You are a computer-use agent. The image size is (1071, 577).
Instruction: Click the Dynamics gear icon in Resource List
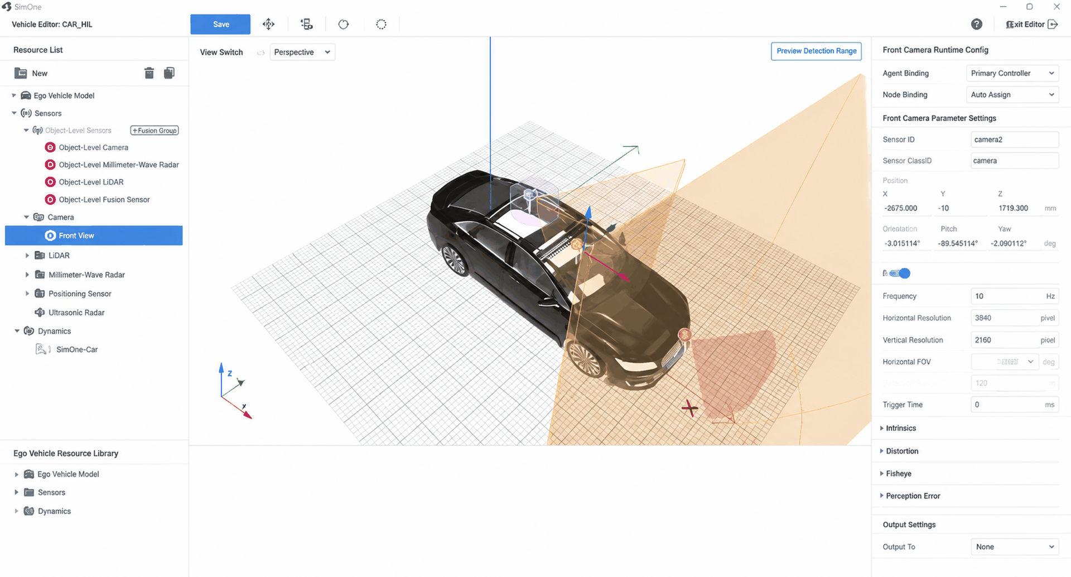click(x=29, y=331)
